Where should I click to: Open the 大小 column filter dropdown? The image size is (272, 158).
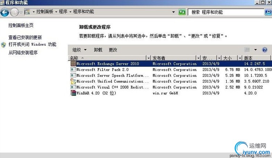tap(240, 58)
